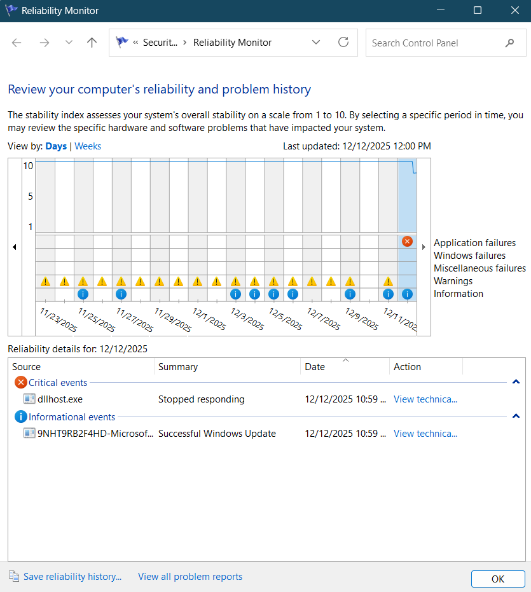Click the information icon in highlighted latest column

pyautogui.click(x=407, y=294)
